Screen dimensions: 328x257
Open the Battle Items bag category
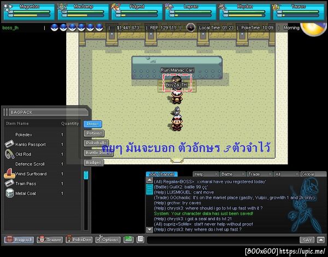(98, 153)
